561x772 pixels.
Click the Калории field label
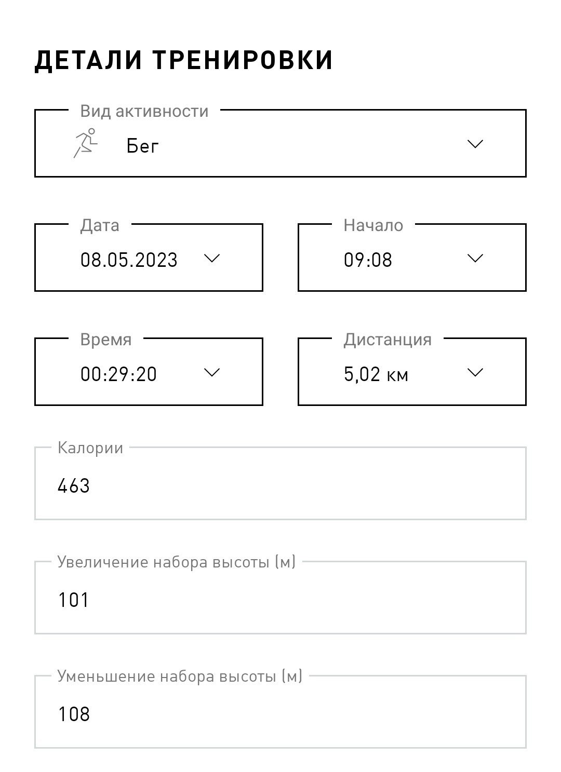click(90, 448)
